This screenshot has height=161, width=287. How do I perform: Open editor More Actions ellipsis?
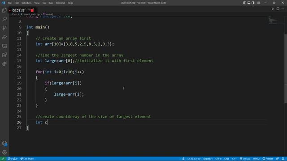283,9
